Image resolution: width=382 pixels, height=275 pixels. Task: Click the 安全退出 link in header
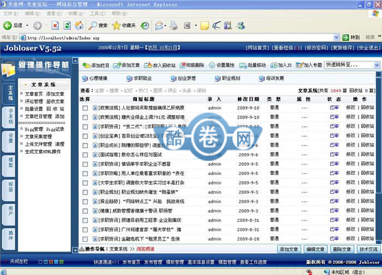(368, 48)
